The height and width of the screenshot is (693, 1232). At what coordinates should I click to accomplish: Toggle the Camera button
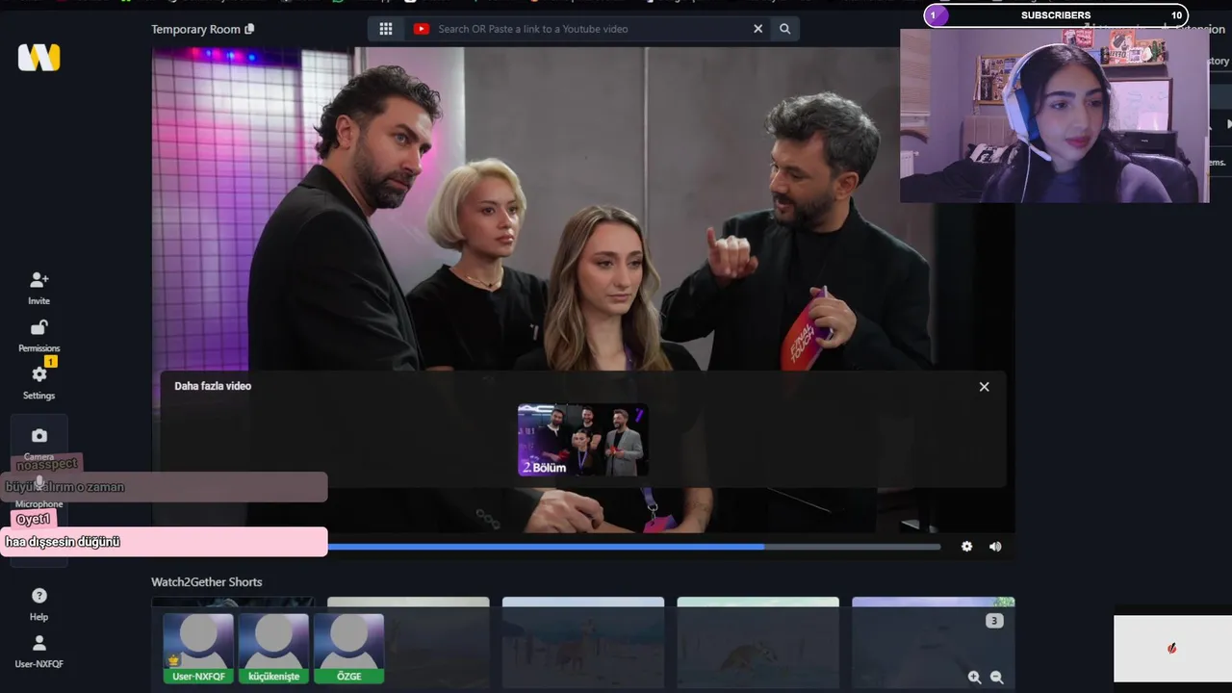point(38,443)
